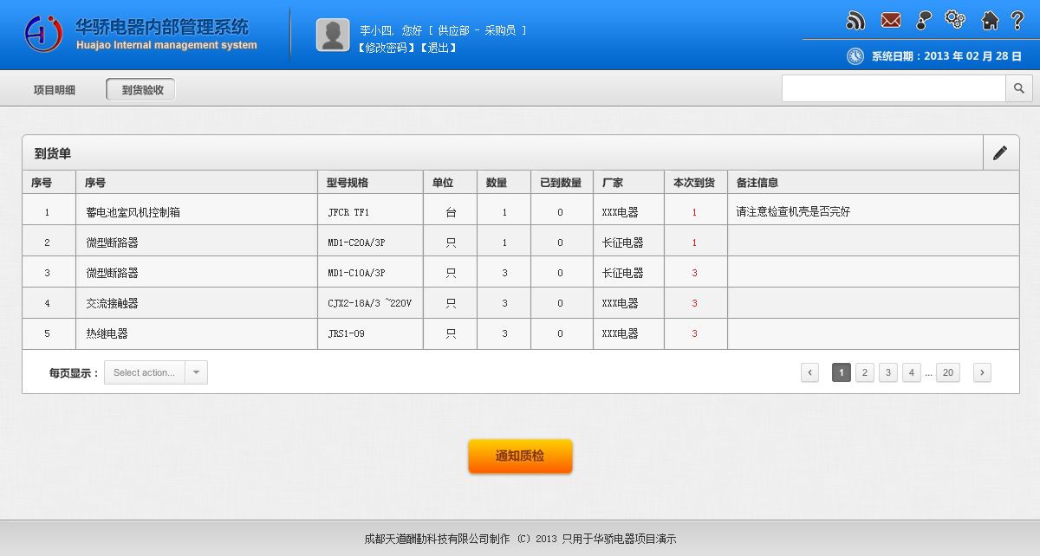Click the 本次到货 column header
This screenshot has width=1040, height=556.
coord(694,183)
